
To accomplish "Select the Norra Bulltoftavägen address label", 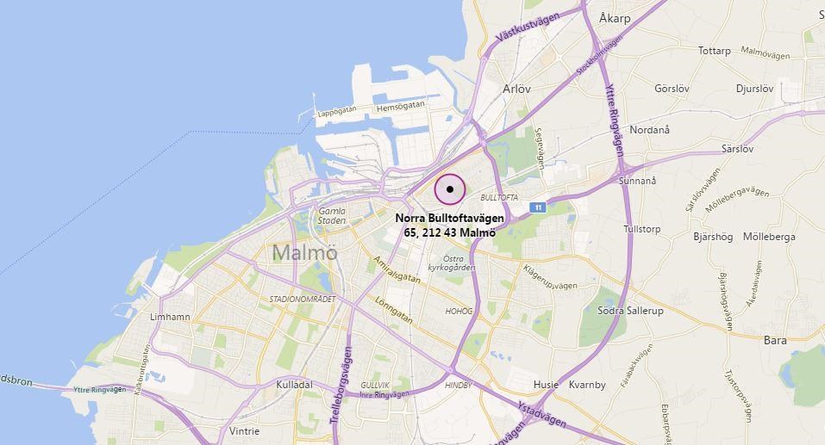I will (x=450, y=225).
